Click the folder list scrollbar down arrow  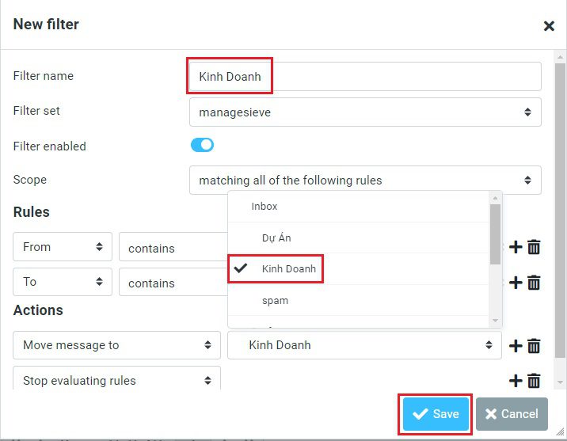pyautogui.click(x=495, y=321)
